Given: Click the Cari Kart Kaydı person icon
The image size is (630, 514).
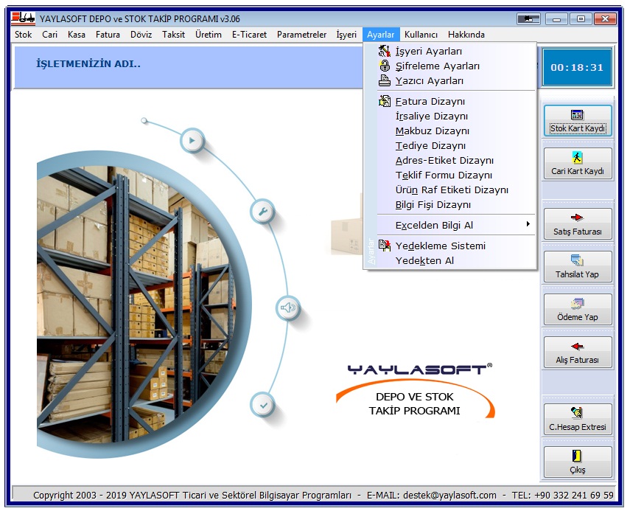Looking at the screenshot, I should (577, 157).
